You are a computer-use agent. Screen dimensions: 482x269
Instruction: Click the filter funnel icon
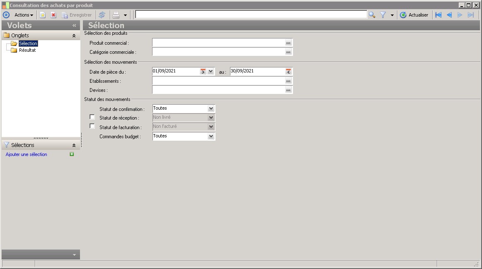383,15
